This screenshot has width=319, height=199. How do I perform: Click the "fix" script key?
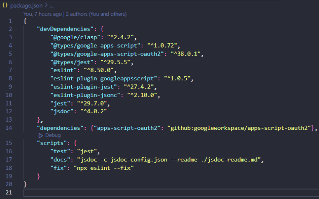(x=59, y=168)
